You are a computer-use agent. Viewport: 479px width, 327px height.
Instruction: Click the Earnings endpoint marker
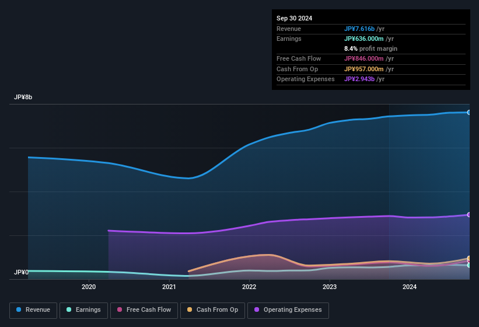coord(469,265)
